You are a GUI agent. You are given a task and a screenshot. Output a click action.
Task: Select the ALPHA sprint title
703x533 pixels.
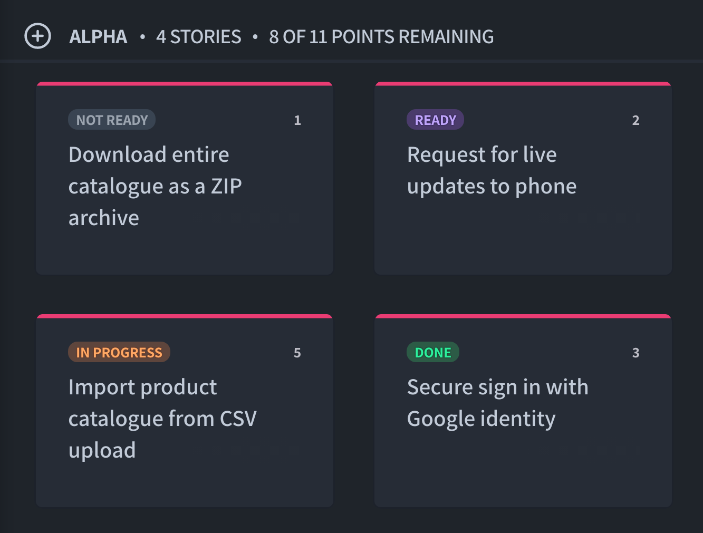coord(98,37)
